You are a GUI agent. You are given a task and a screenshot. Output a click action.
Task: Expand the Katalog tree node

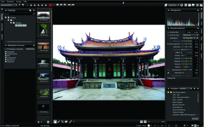click(x=6, y=17)
